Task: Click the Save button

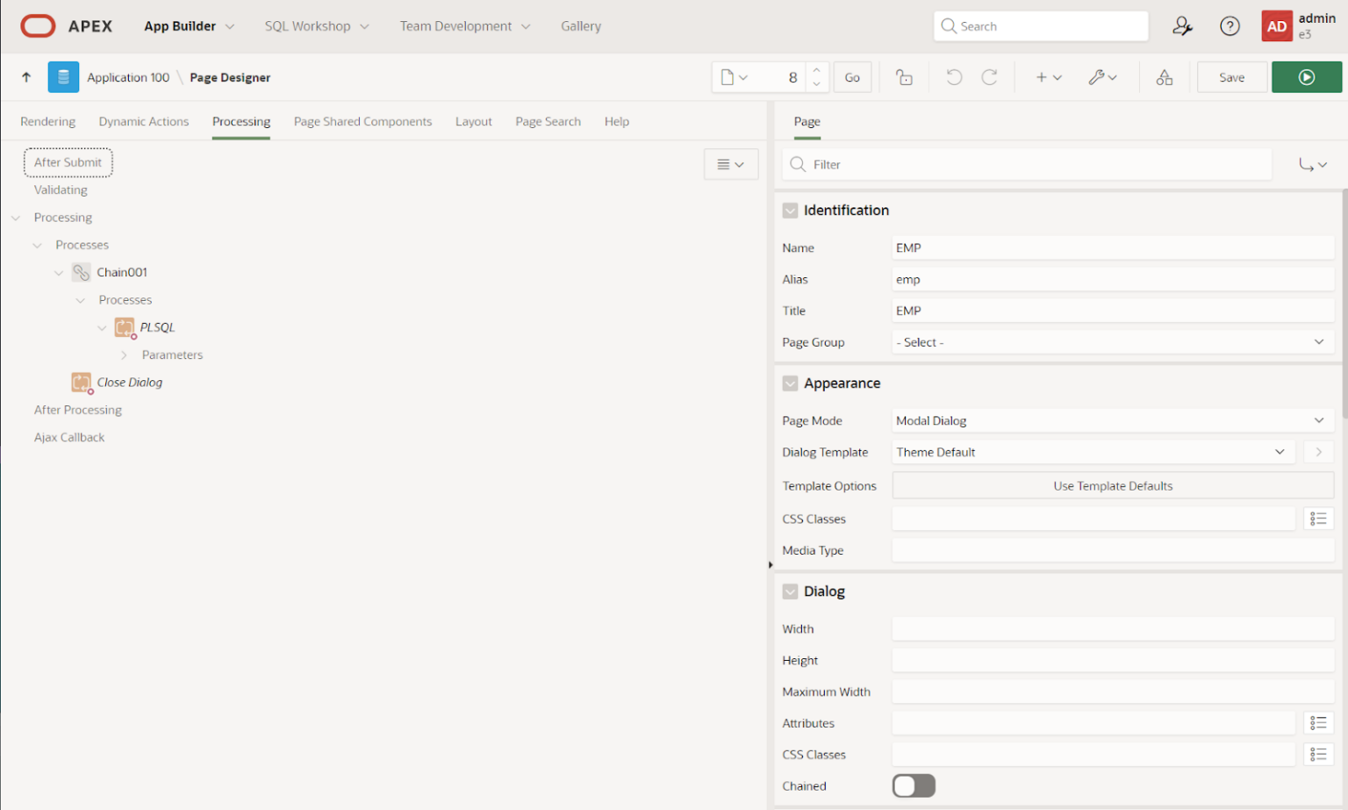Action: 1231,77
